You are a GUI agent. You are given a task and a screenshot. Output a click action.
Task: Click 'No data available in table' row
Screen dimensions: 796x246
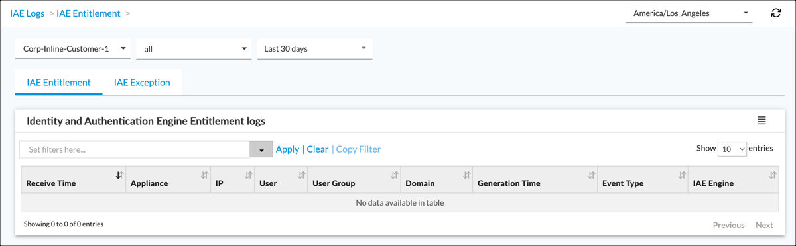coord(400,202)
